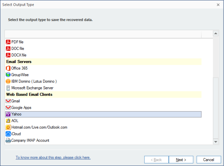Click the Microsoft Exchange Server icon

8,88
